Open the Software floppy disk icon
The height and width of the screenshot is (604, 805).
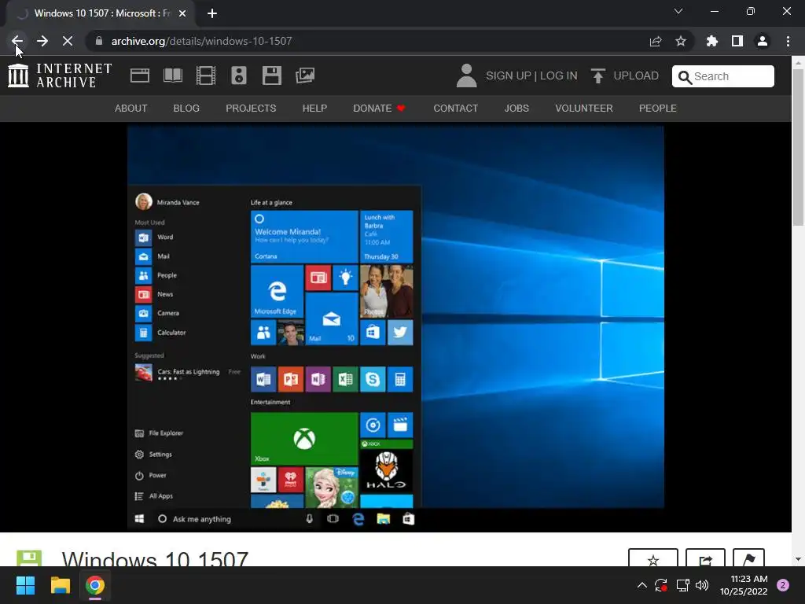tap(271, 75)
